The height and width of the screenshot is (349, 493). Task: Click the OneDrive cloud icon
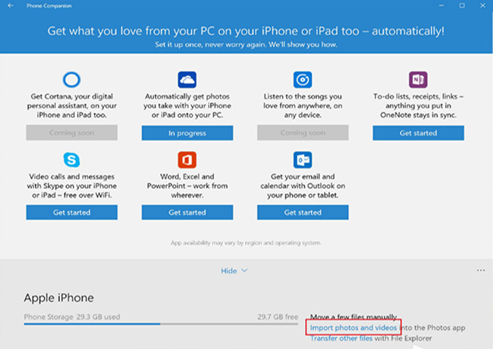click(187, 80)
